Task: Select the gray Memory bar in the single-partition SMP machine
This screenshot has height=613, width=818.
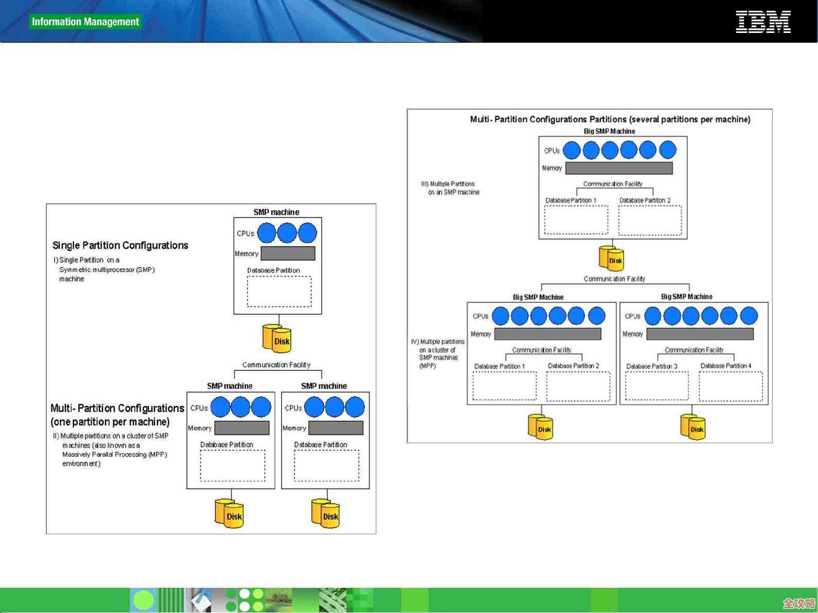Action: (288, 253)
